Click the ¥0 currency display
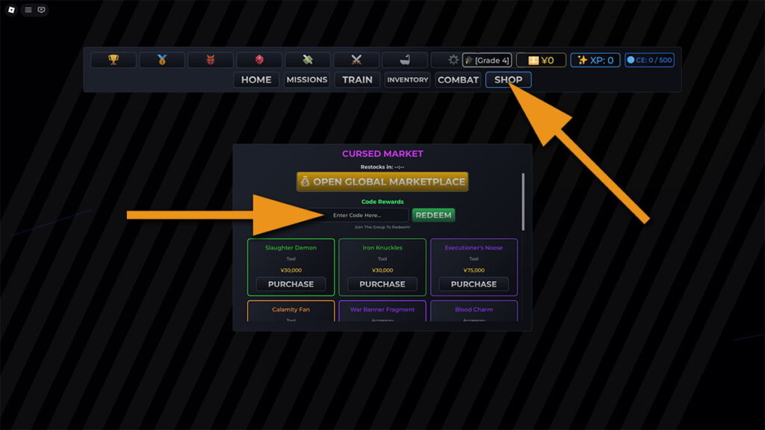This screenshot has width=765, height=430. (x=543, y=60)
